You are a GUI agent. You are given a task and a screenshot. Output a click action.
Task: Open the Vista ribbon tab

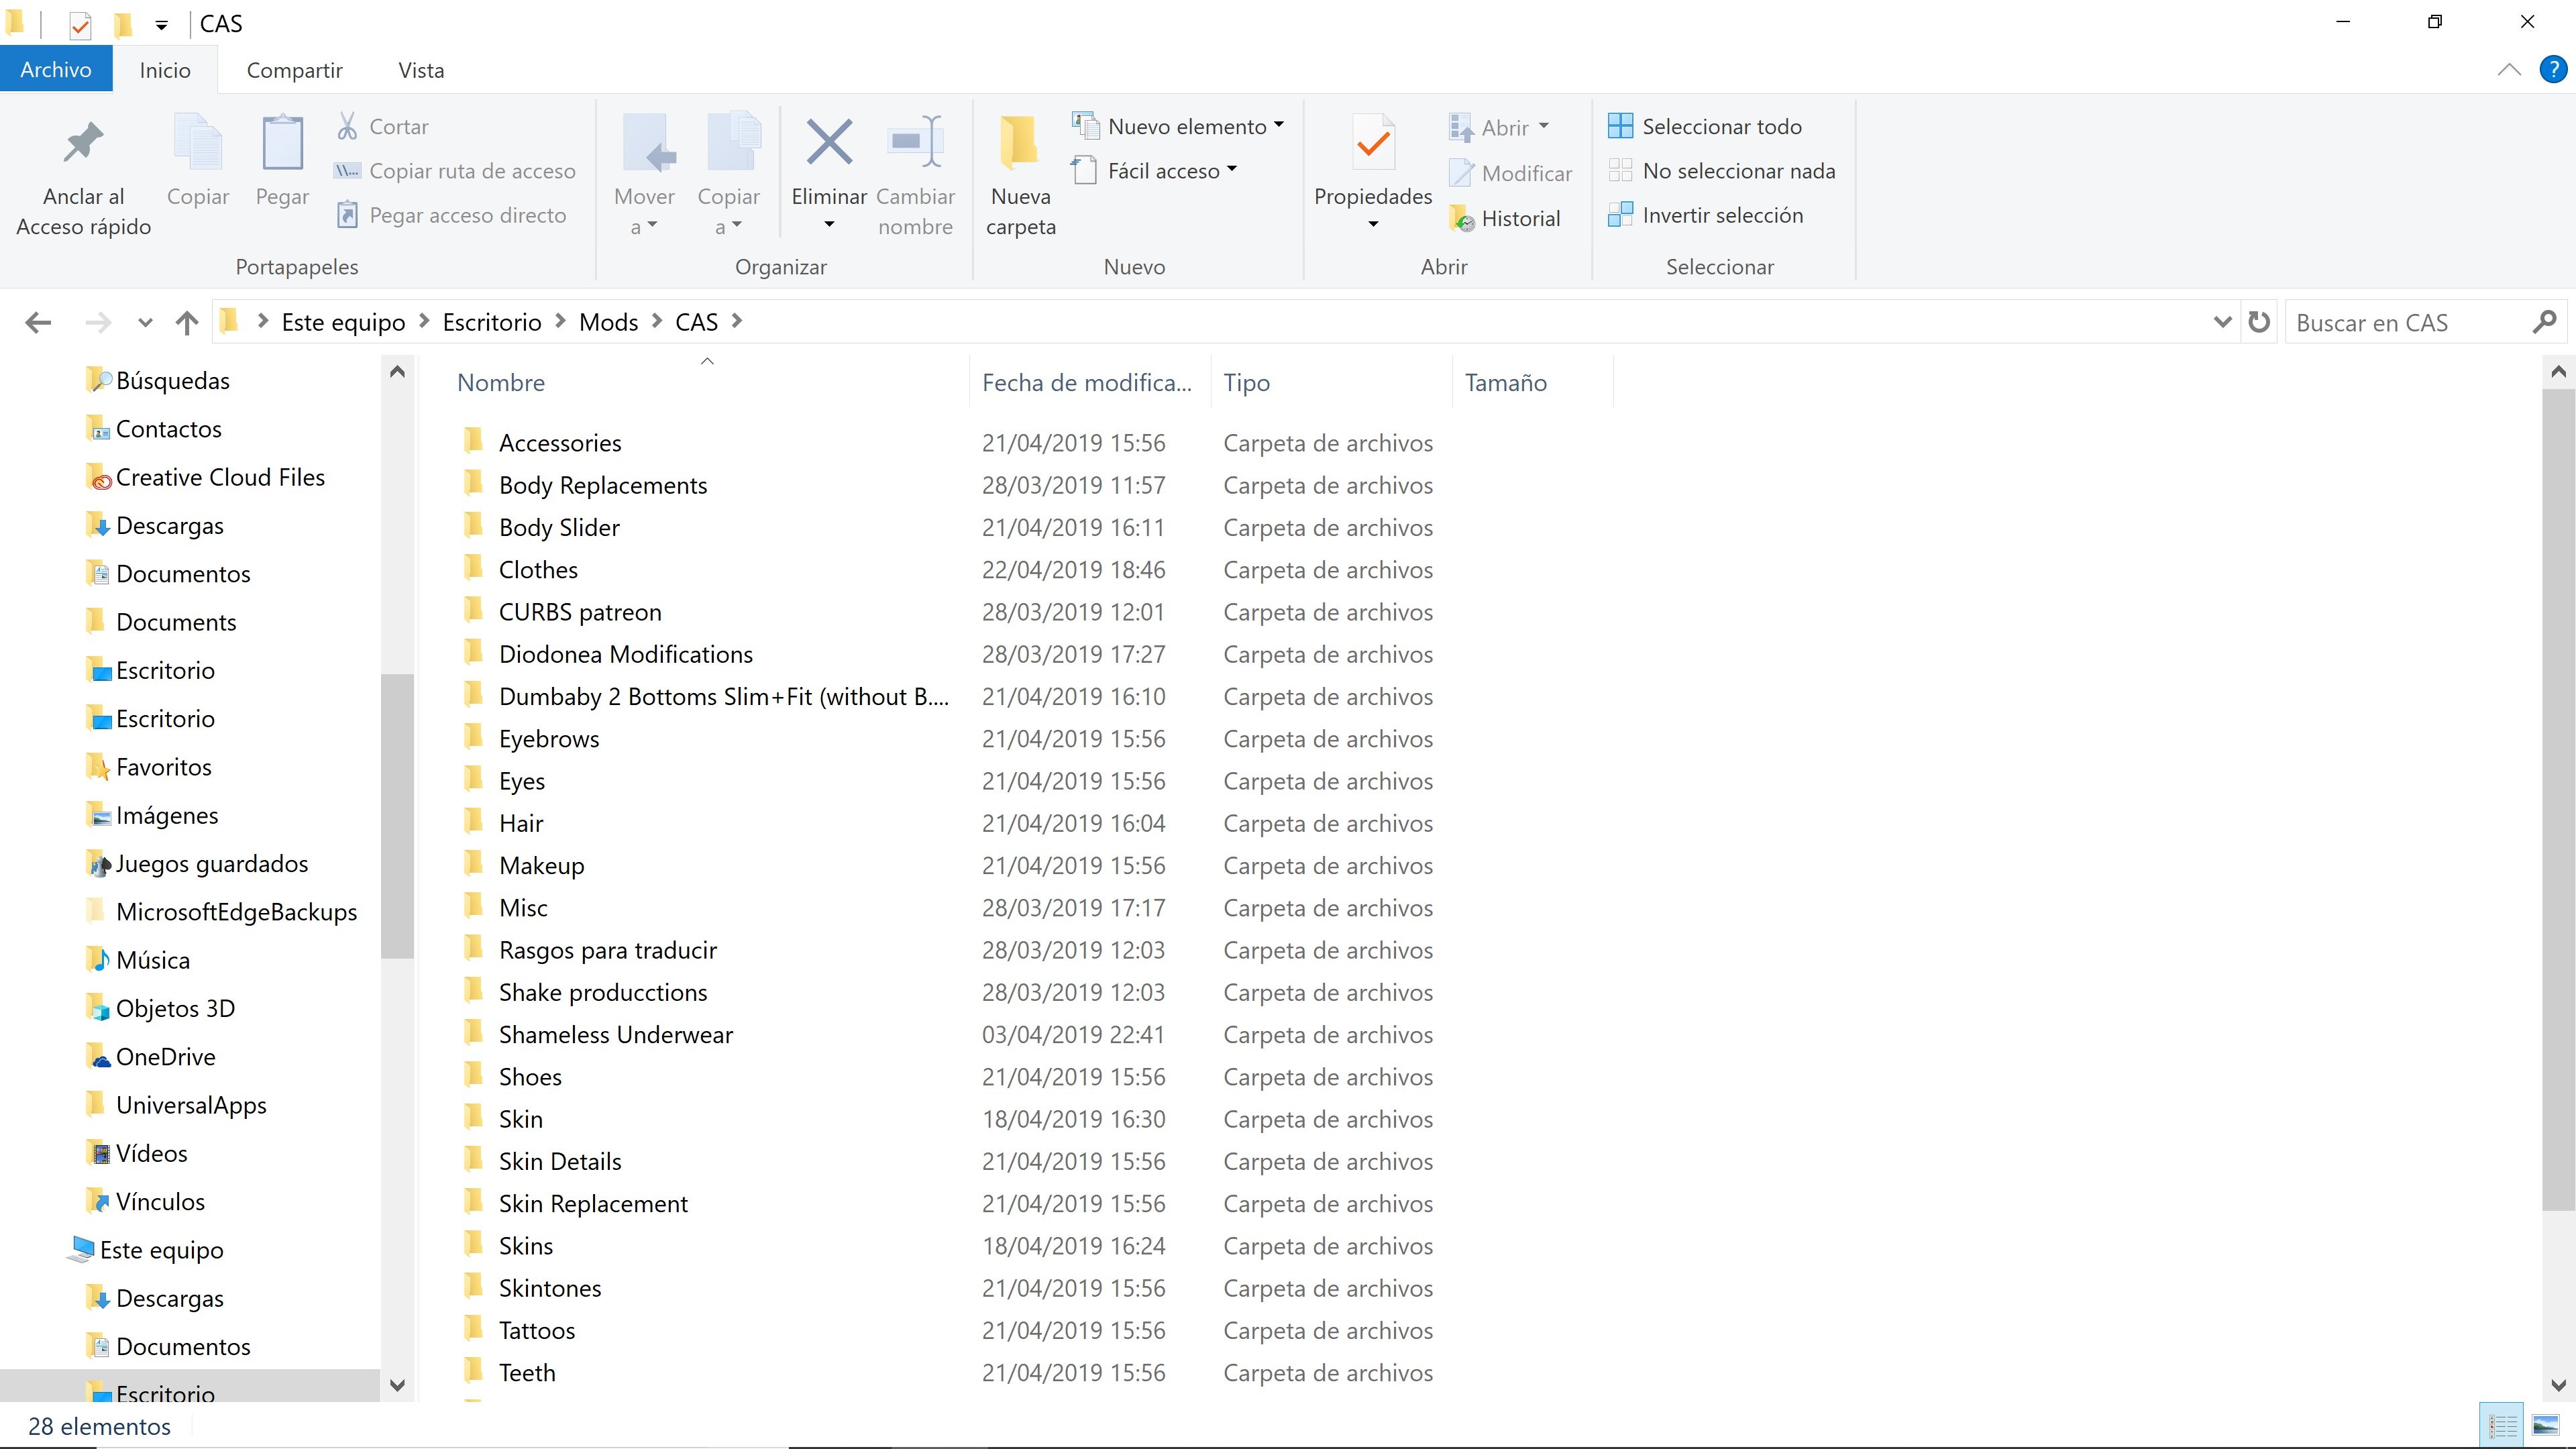pos(421,70)
